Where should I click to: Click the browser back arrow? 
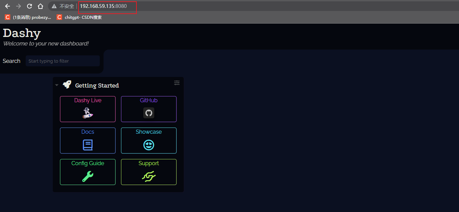pos(8,6)
